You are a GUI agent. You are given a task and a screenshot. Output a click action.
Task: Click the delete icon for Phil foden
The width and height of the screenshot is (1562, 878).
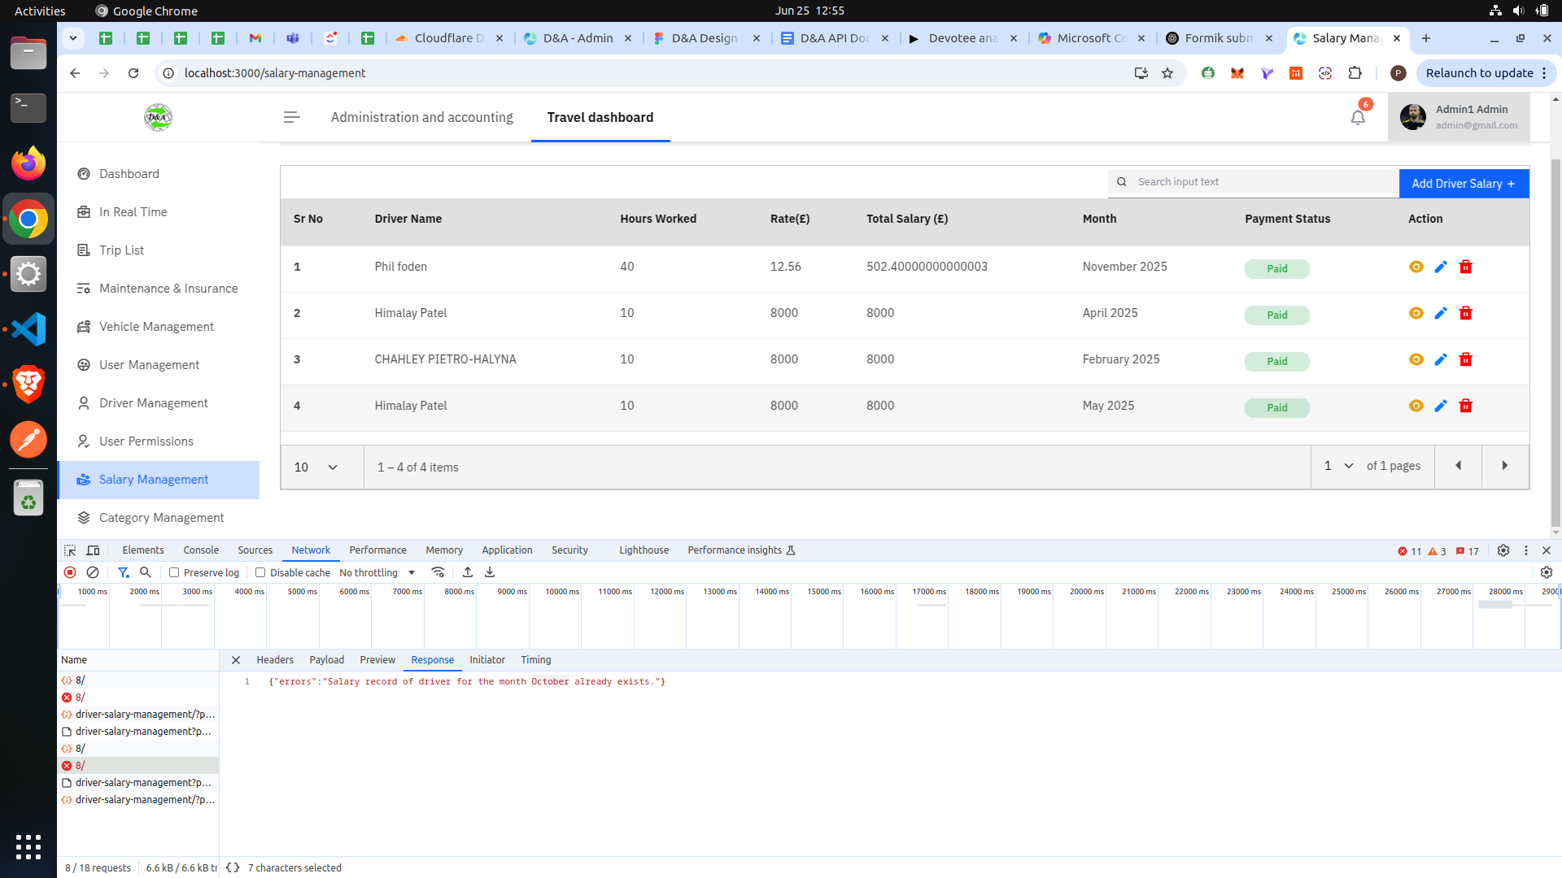click(1465, 267)
